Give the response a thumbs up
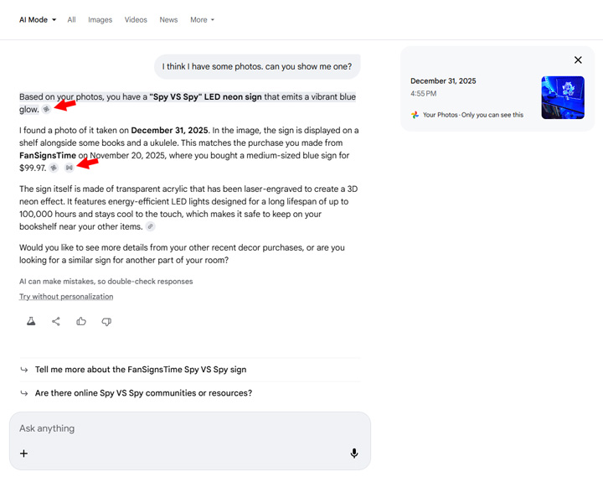This screenshot has height=482, width=603. pos(81,321)
